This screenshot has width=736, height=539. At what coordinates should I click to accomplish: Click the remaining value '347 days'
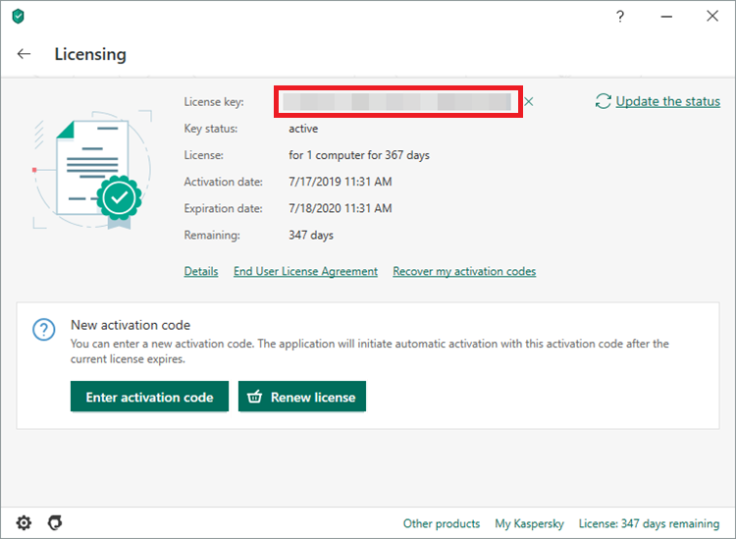click(311, 236)
